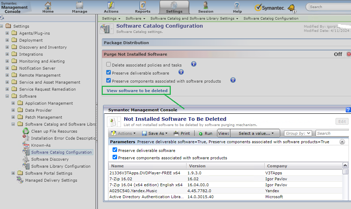Expand the Deployment folder
This screenshot has width=351, height=209.
click(x=7, y=40)
